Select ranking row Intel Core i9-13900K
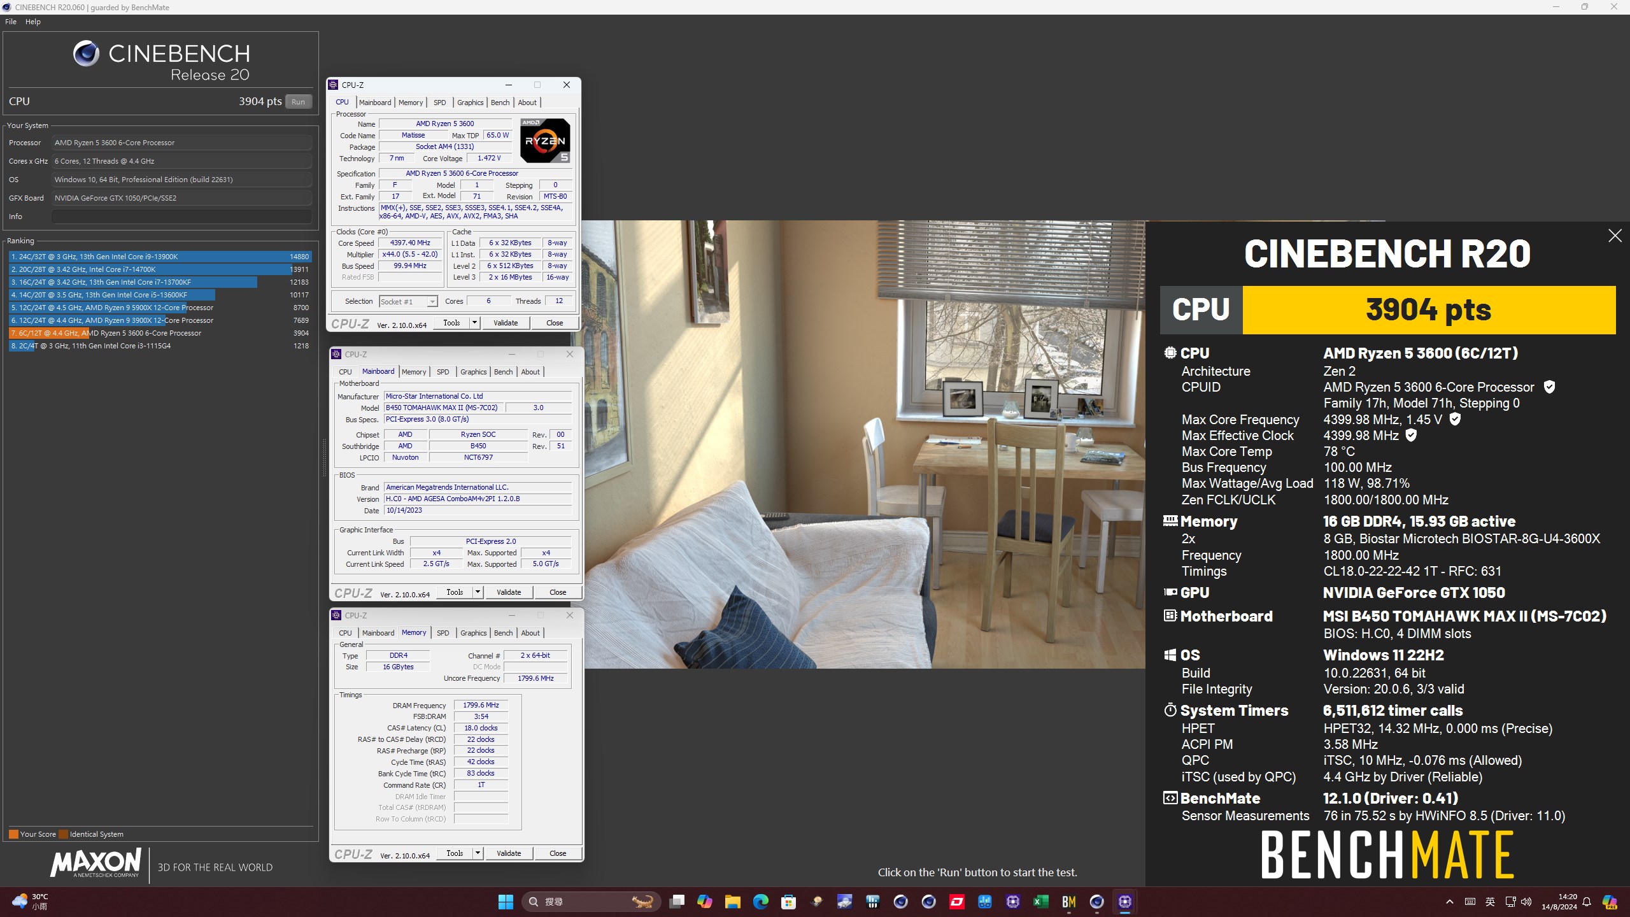 point(160,257)
